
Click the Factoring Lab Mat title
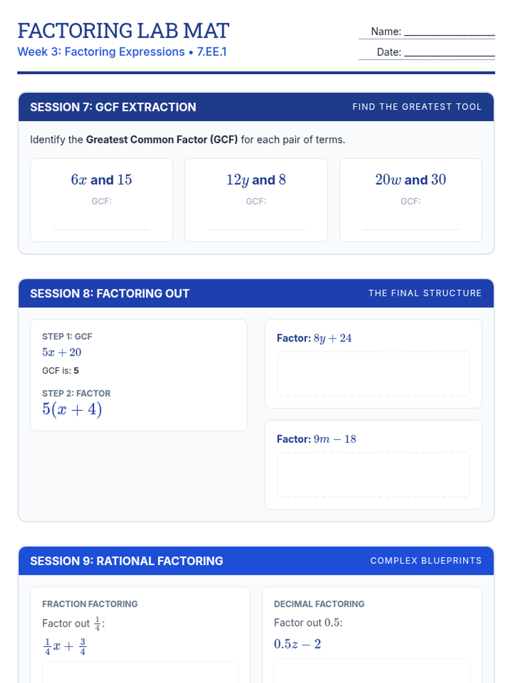[x=123, y=31]
